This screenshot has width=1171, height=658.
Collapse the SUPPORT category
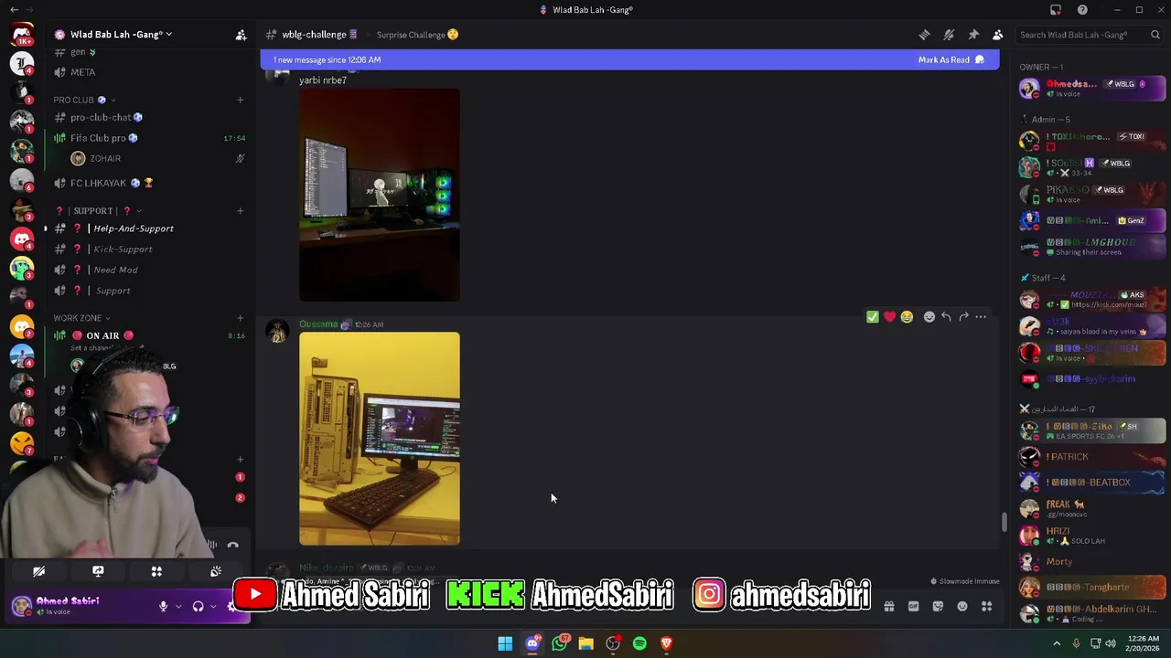coord(99,211)
